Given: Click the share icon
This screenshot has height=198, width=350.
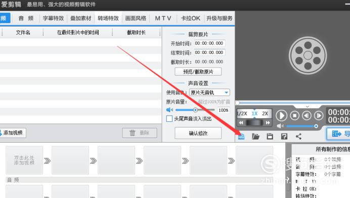Looking at the screenshot, I should 298,136.
